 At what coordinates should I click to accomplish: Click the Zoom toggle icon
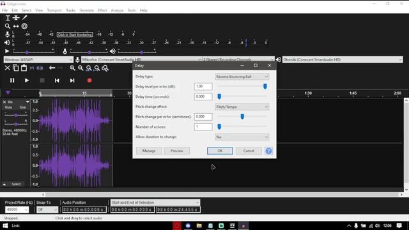(105, 68)
